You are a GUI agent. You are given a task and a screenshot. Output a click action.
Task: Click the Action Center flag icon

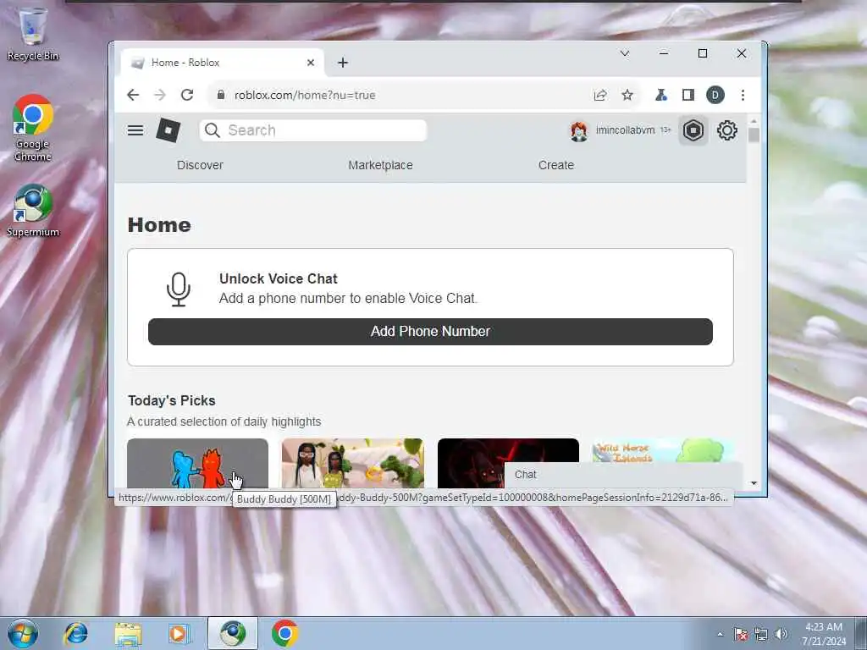(x=741, y=634)
